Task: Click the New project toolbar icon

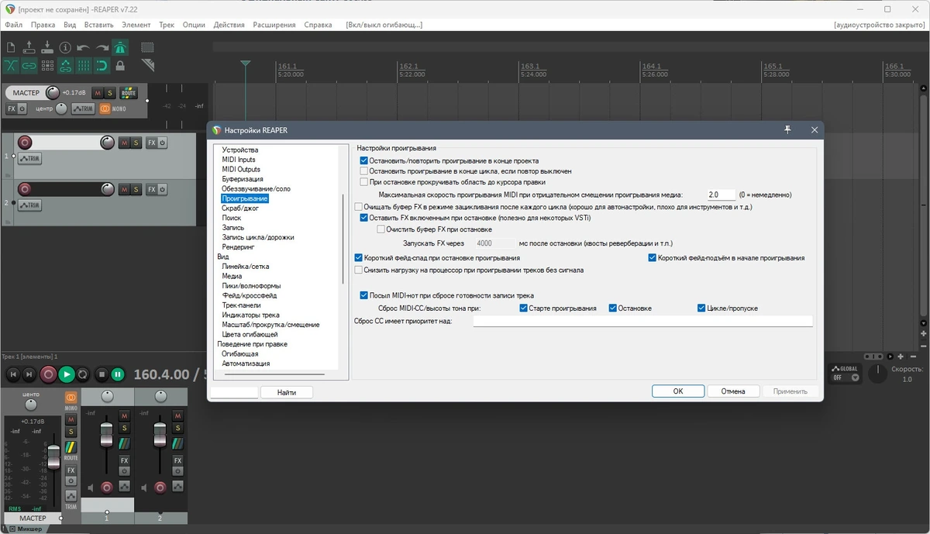Action: coord(11,47)
